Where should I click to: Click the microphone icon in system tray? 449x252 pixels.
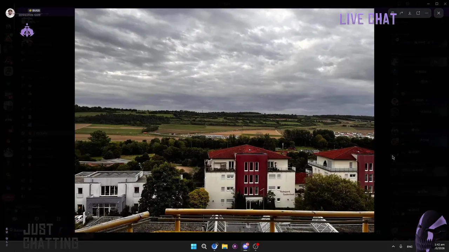point(401,246)
